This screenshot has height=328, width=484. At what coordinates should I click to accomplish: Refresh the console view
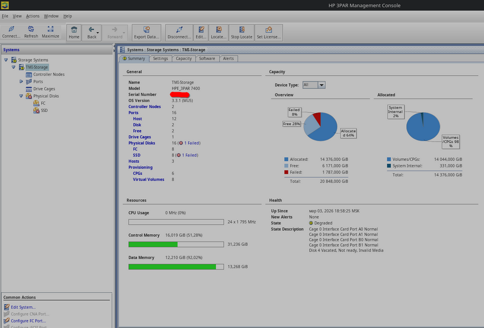coord(31,32)
